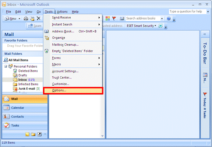
Task: Open the Go menu
Action: pyautogui.click(x=39, y=12)
